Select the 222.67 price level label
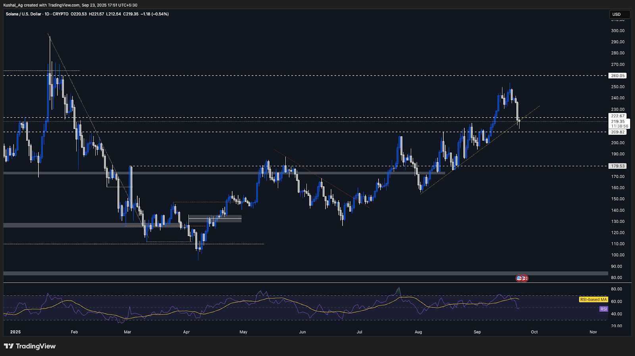Viewport: 635px width, 356px height. [618, 116]
